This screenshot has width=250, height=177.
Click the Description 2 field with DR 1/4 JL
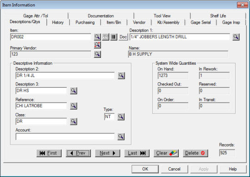(65, 75)
